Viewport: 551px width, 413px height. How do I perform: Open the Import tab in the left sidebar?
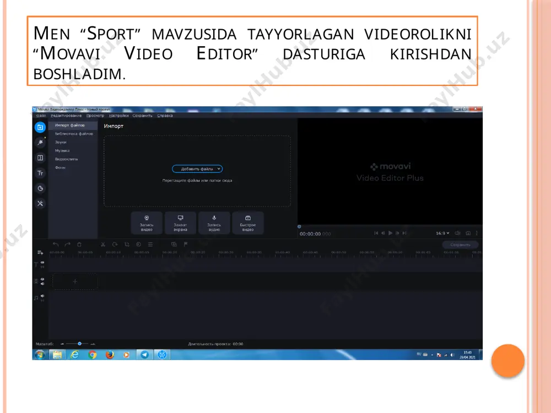pos(40,127)
